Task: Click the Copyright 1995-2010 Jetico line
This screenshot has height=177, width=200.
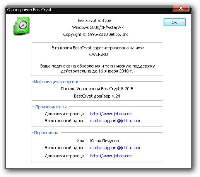Action: point(96,34)
